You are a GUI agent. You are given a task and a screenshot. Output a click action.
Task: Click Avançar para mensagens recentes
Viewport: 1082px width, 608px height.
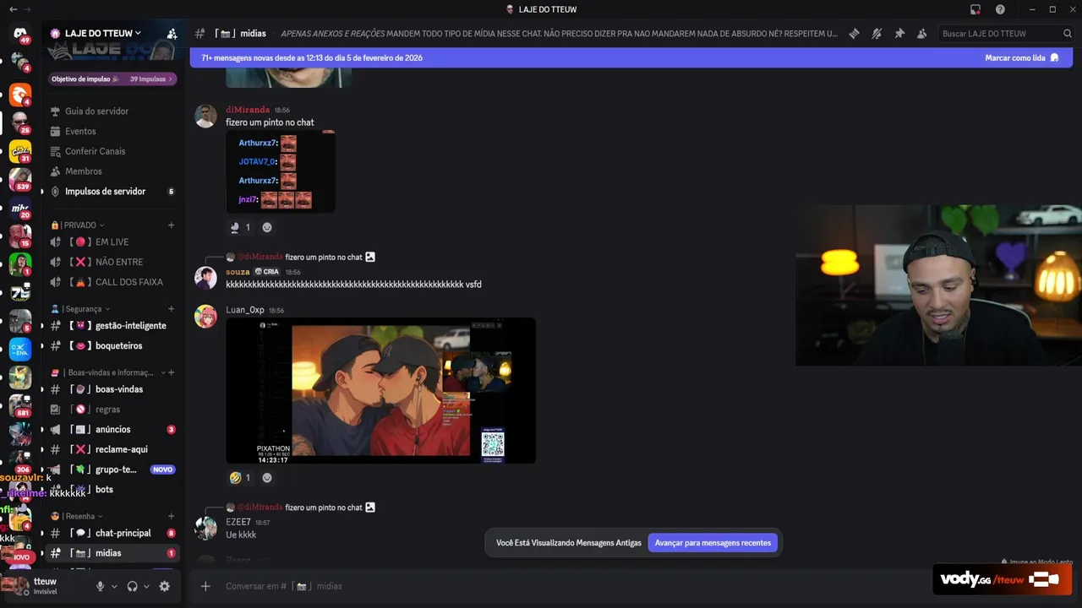tap(713, 543)
